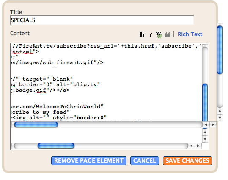Click the bottom horizontal scrollbar thumb
The image size is (228, 180).
click(x=56, y=146)
